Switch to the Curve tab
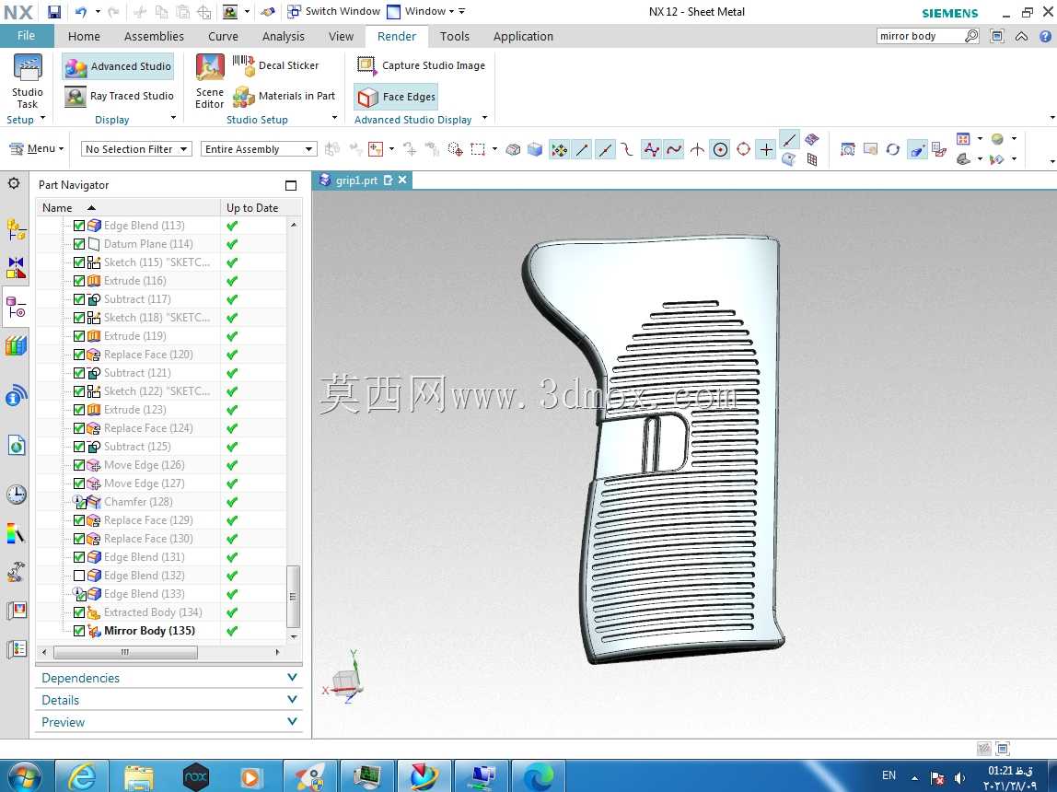This screenshot has width=1057, height=792. click(x=223, y=37)
